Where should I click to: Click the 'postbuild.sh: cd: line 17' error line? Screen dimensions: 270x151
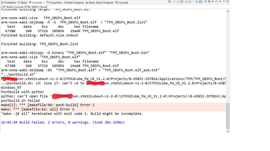click(113, 83)
